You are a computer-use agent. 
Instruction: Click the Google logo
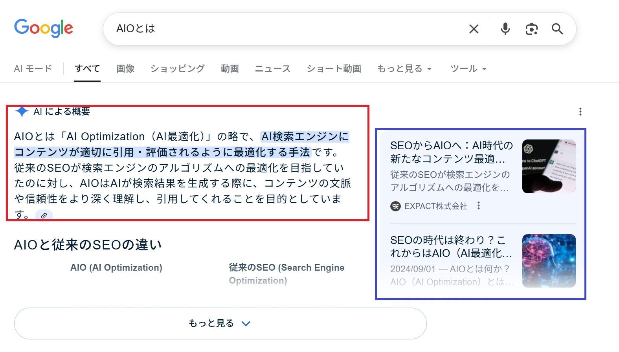coord(44,28)
